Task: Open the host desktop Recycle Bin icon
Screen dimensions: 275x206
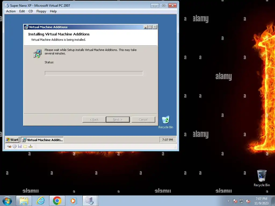Action: (x=262, y=178)
